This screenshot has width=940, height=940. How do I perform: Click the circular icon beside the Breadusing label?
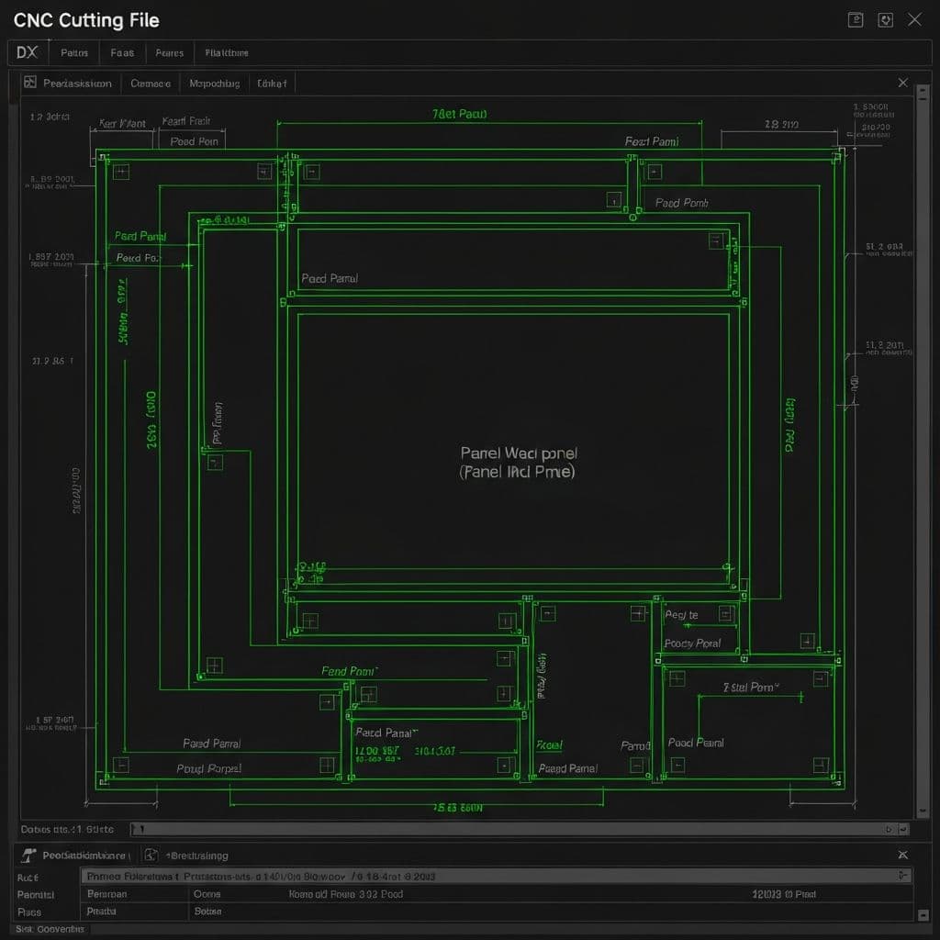pos(150,855)
